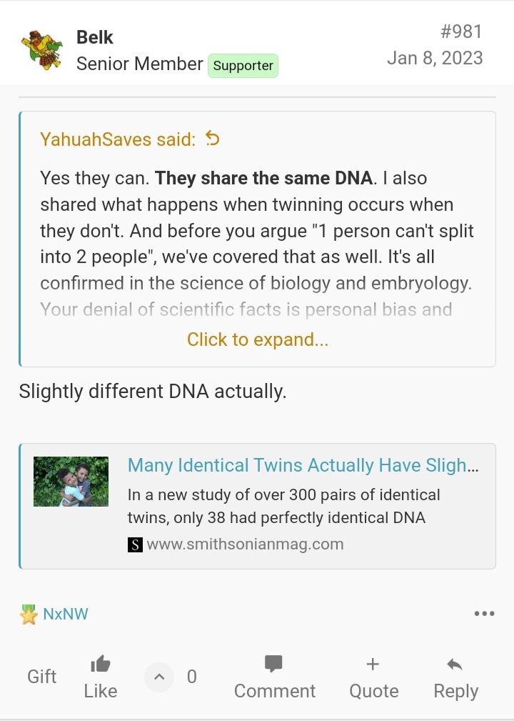Click the Smithsonian S favicon

click(135, 545)
